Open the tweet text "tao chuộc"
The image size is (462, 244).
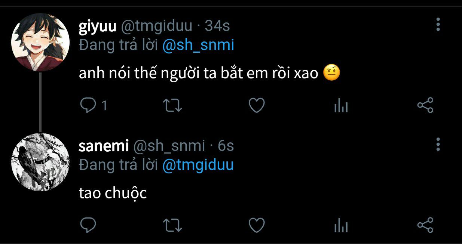(x=113, y=194)
